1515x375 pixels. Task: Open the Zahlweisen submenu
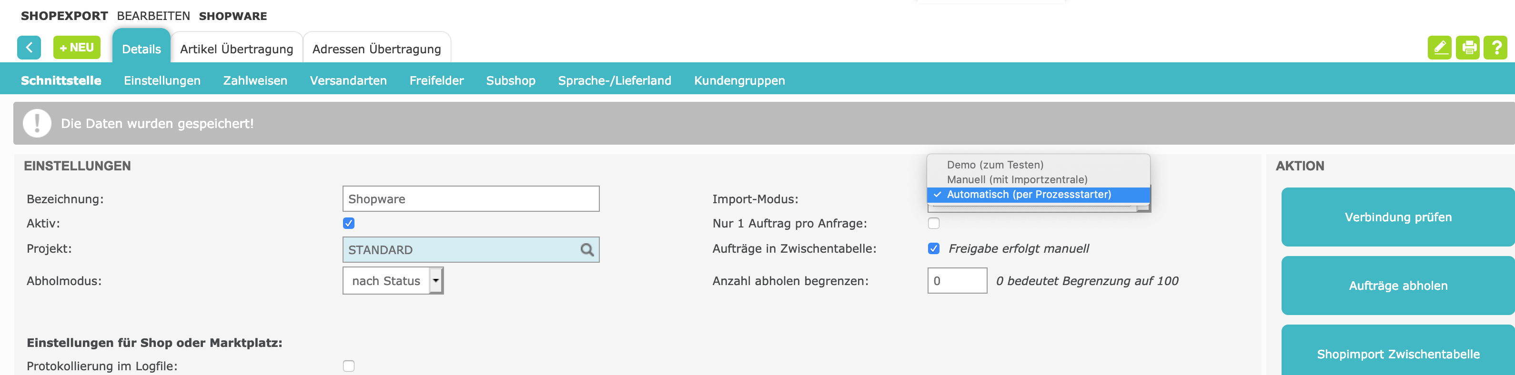(x=255, y=80)
